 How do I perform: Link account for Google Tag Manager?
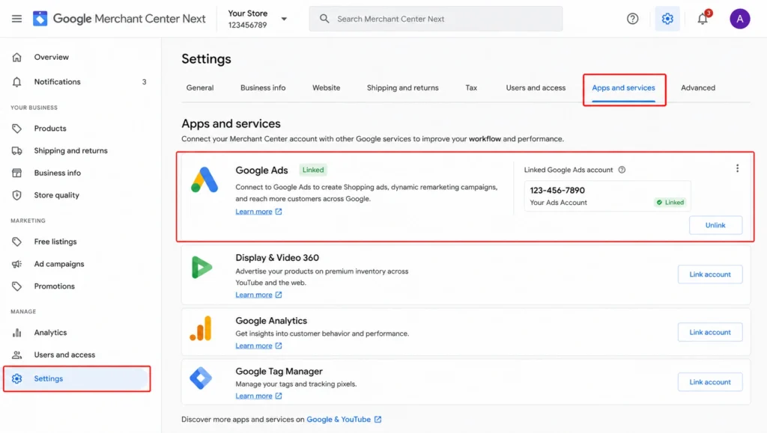click(x=710, y=381)
